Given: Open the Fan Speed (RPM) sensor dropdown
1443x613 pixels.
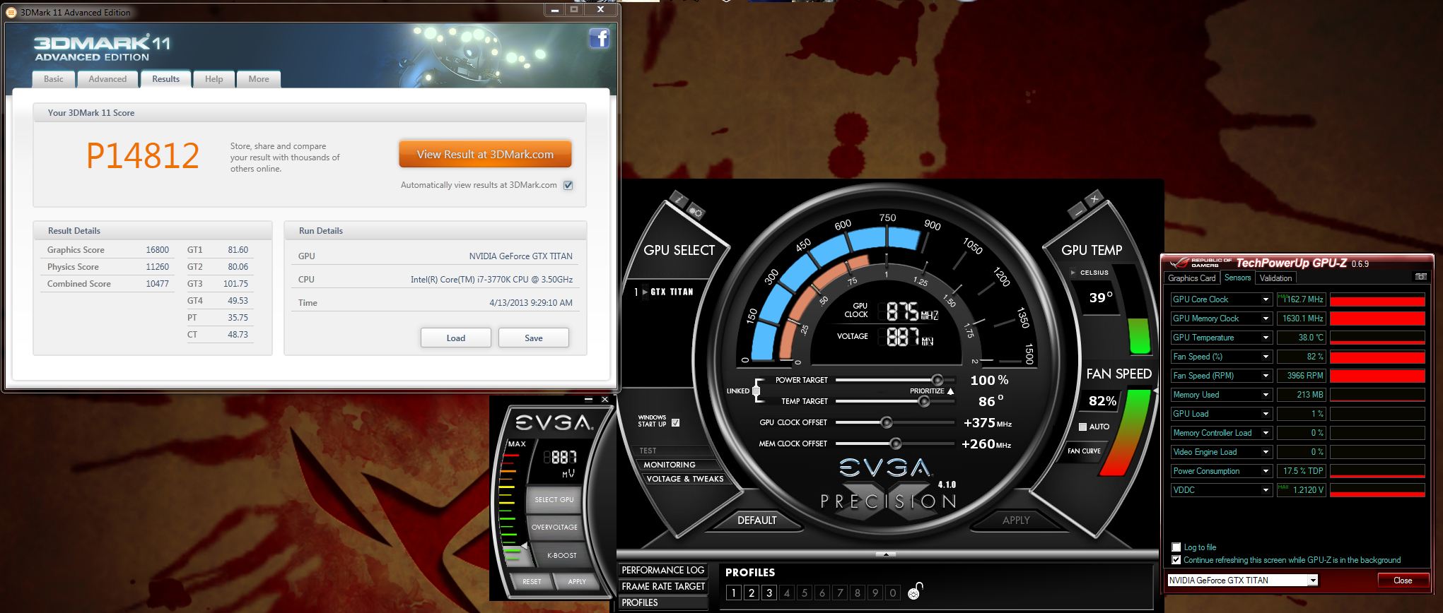Looking at the screenshot, I should (1265, 376).
